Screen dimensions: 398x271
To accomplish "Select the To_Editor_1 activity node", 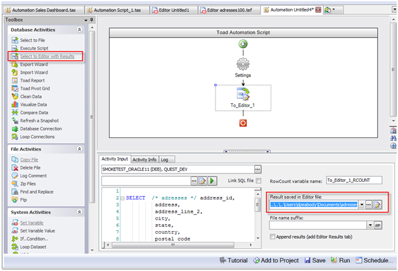I will pos(243,98).
